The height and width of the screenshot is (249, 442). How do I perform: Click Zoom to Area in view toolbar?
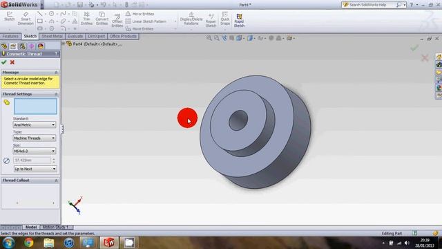click(216, 38)
